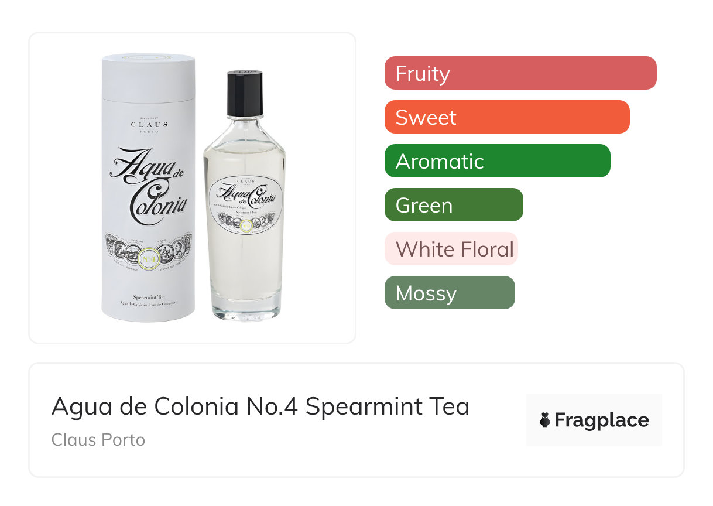Click the CLAUS PORTO lettering on the box
The image size is (713, 506).
click(x=149, y=125)
